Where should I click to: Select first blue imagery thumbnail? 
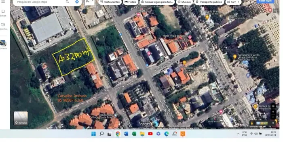point(258,123)
